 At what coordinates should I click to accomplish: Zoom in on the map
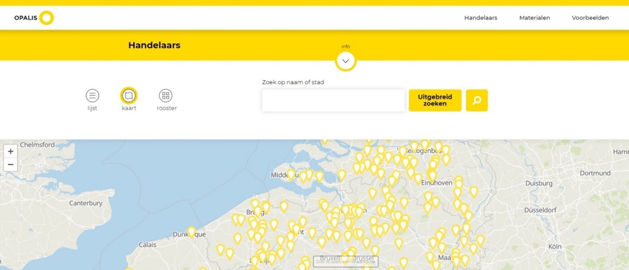pos(10,152)
